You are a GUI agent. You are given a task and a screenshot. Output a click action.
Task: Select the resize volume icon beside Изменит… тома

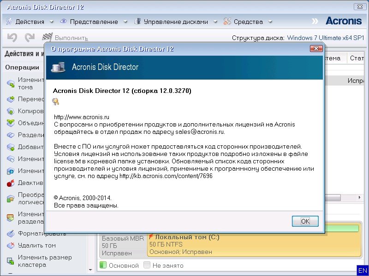click(11, 84)
